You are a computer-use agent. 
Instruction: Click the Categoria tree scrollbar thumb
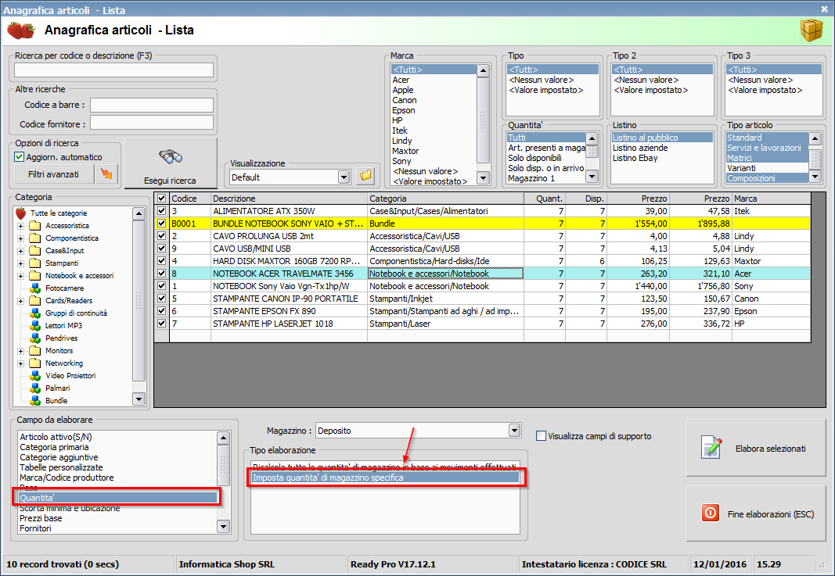(x=139, y=300)
